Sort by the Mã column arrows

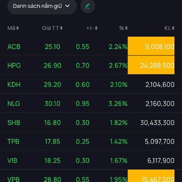(x=17, y=28)
